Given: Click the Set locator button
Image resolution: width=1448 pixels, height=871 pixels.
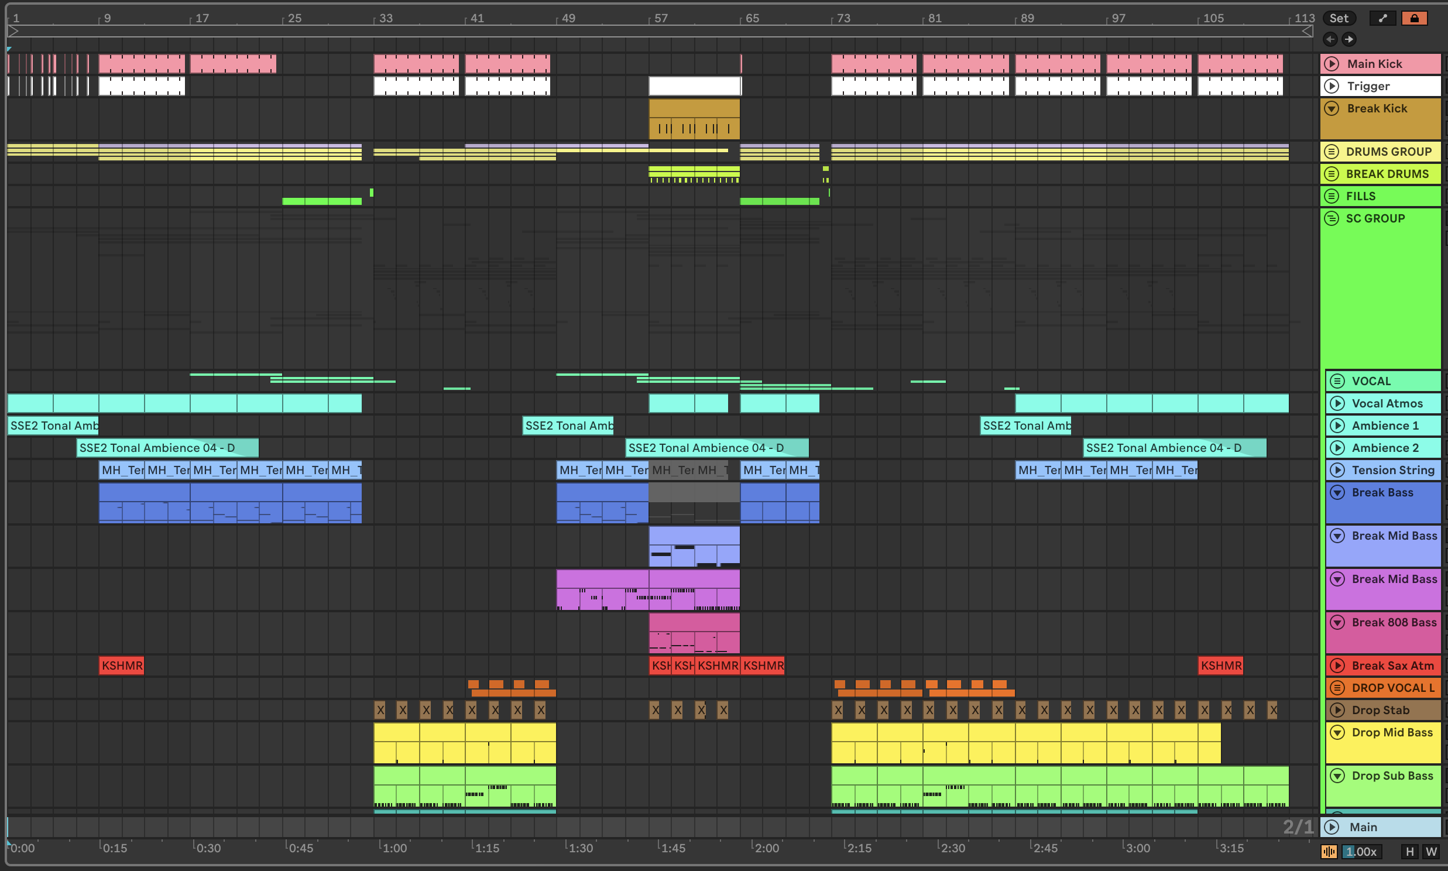Looking at the screenshot, I should pos(1339,18).
